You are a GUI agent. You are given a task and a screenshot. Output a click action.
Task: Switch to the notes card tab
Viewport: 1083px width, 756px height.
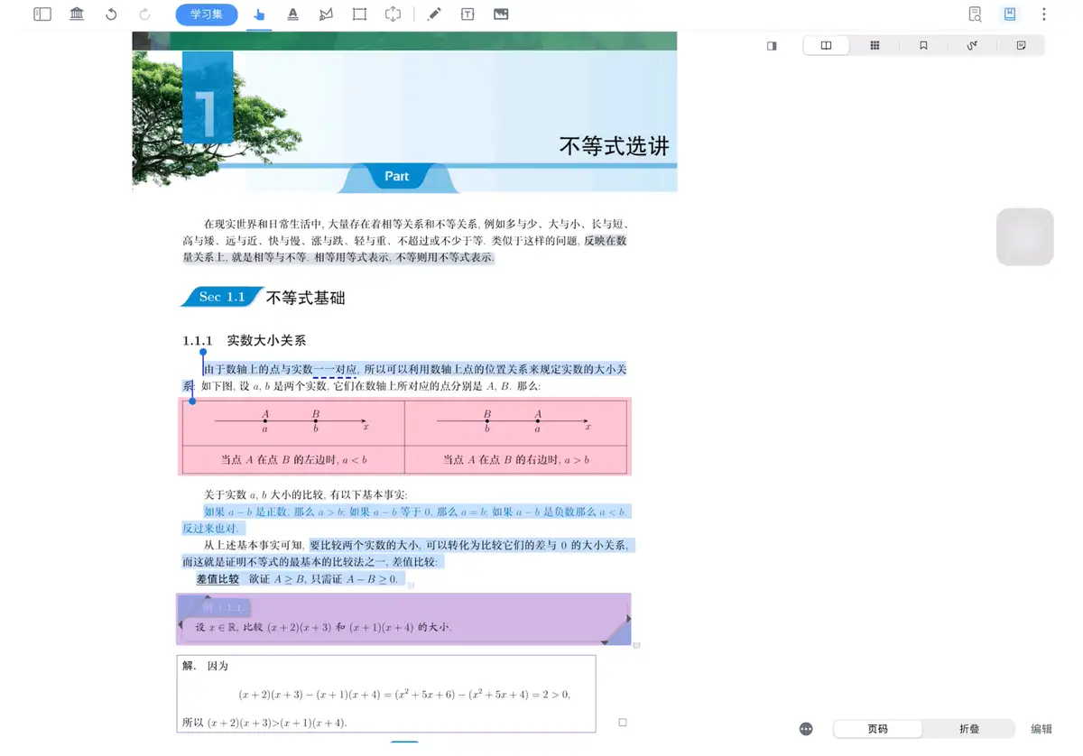tap(1021, 45)
